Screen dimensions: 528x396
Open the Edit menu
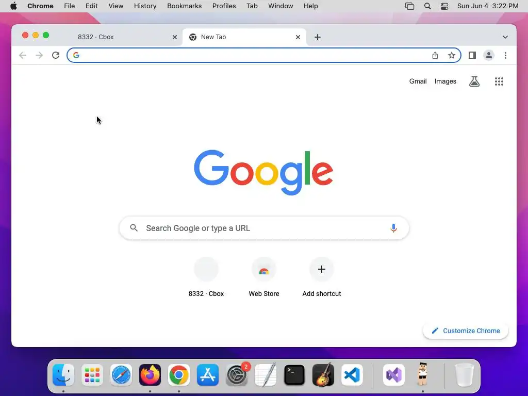(x=92, y=6)
